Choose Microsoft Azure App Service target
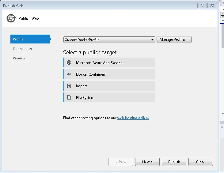 pyautogui.click(x=109, y=62)
